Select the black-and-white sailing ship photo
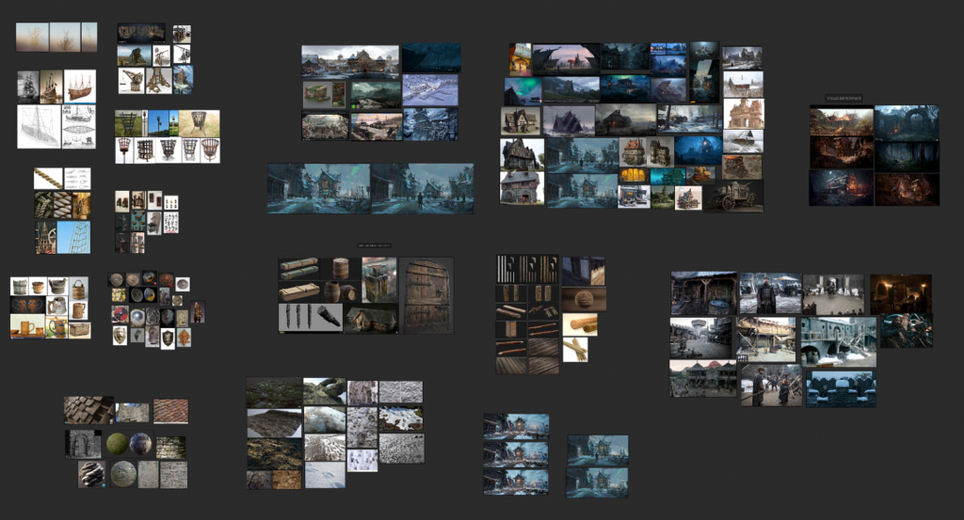This screenshot has height=520, width=964. tap(28, 87)
